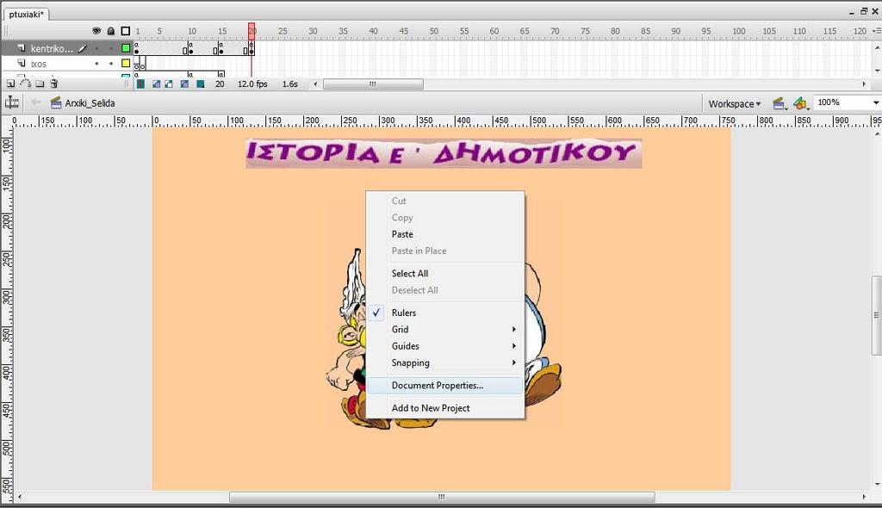Screen dimensions: 882x508
Task: Click frame 10 keyframe on kentriko layer
Action: pyautogui.click(x=190, y=48)
